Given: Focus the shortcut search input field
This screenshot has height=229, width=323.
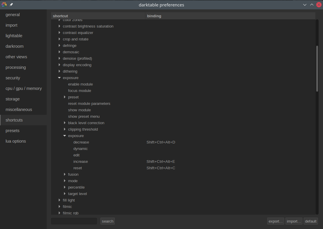Looking at the screenshot, I should pos(74,221).
